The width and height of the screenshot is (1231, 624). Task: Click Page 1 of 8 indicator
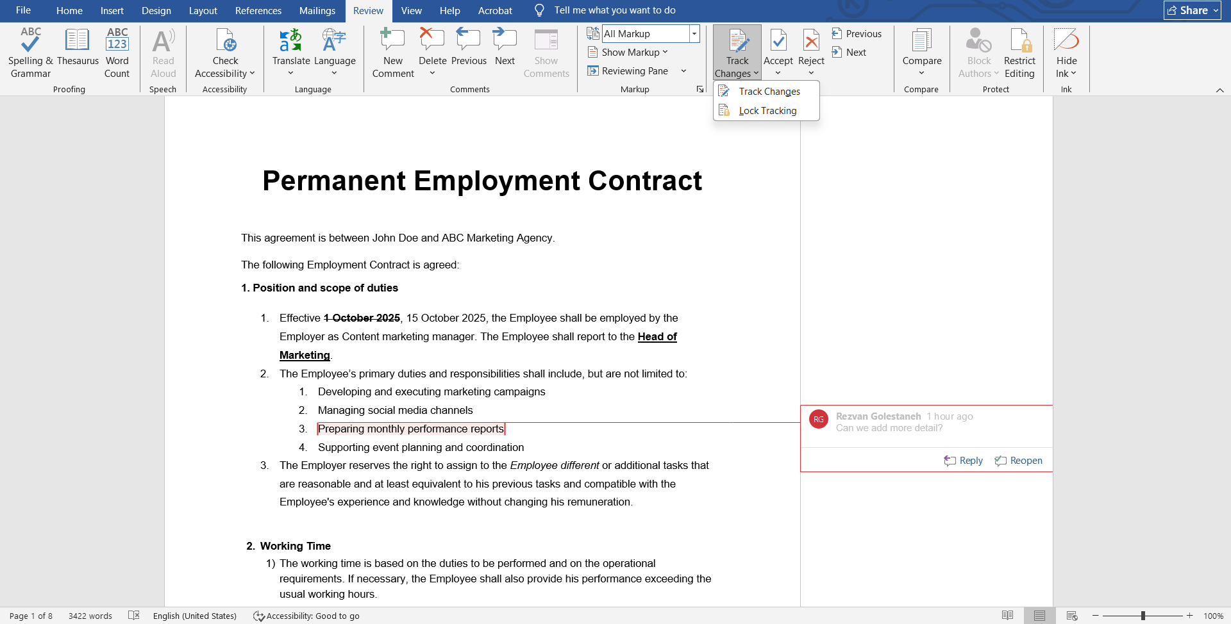click(x=31, y=616)
